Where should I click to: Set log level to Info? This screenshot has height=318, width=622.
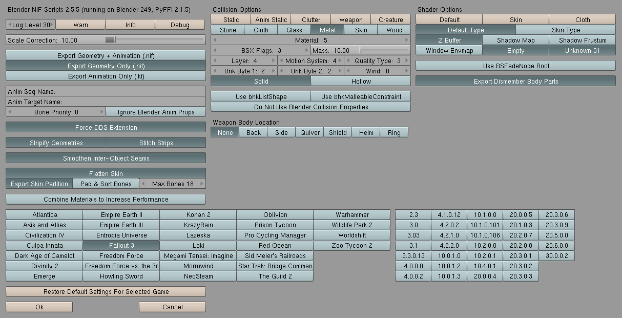130,25
